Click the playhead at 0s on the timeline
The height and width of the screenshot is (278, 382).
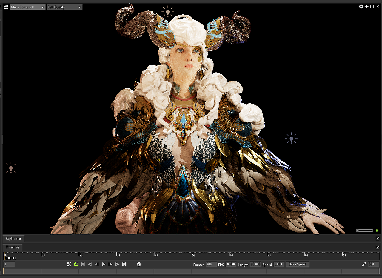coord(4,256)
